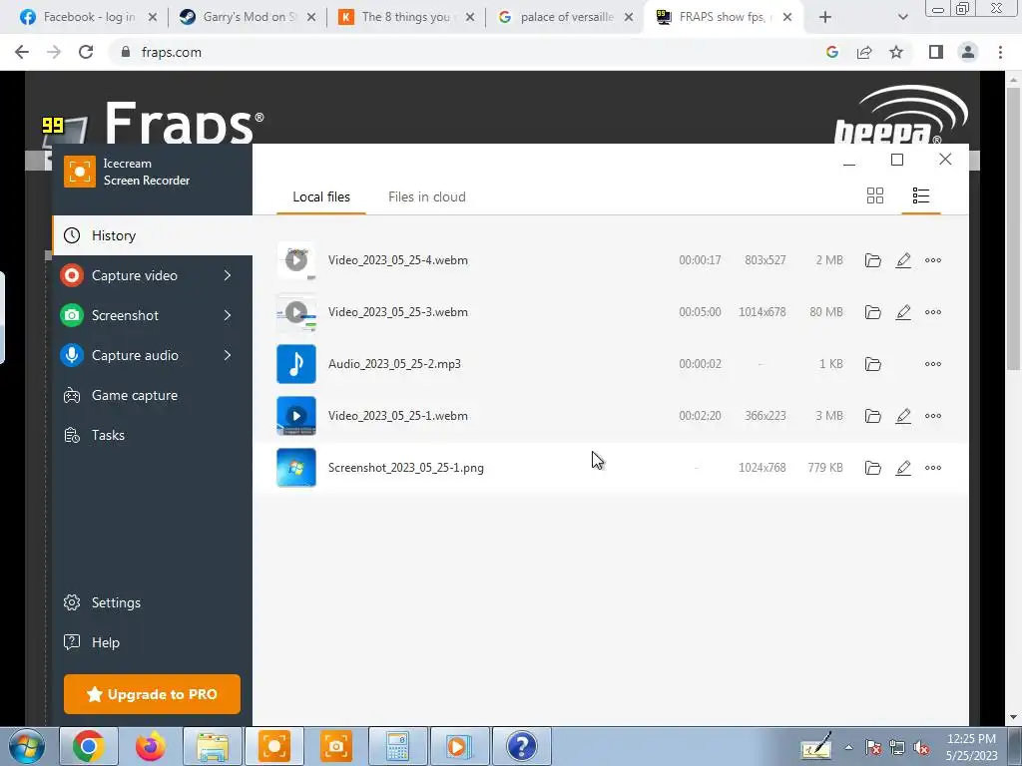Edit Video_2023_05_25-4.webm with pencil icon

tap(902, 260)
